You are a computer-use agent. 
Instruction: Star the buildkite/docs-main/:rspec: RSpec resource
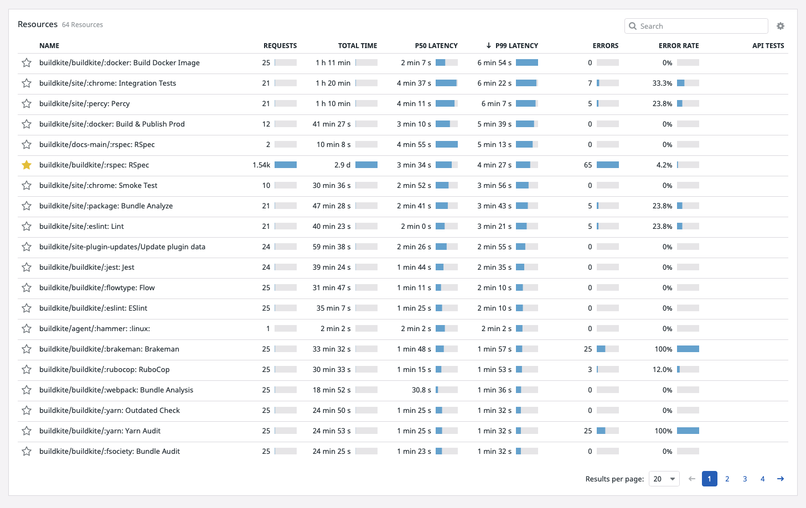27,144
